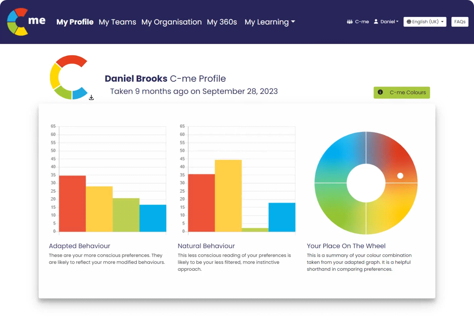Viewport: 474px width, 326px height.
Task: Click the people icon beside C-me
Action: coord(350,22)
